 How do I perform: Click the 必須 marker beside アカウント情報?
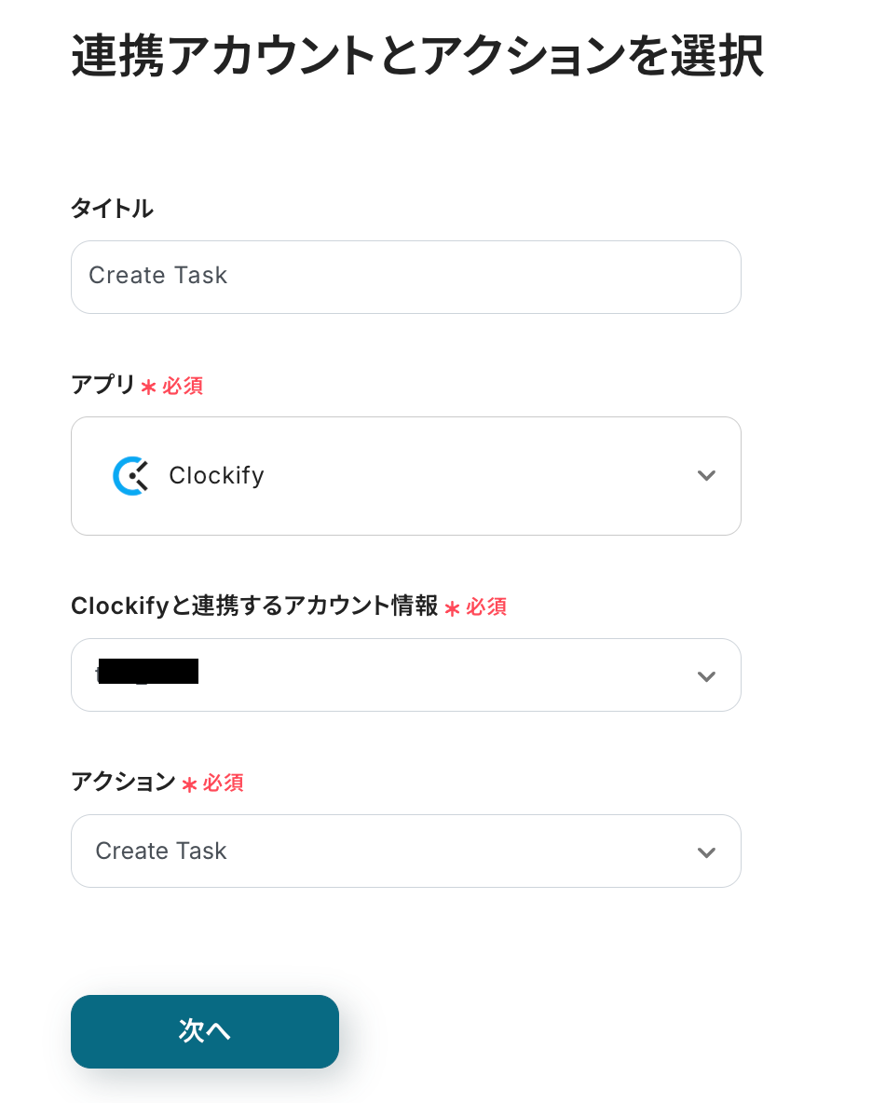[486, 607]
